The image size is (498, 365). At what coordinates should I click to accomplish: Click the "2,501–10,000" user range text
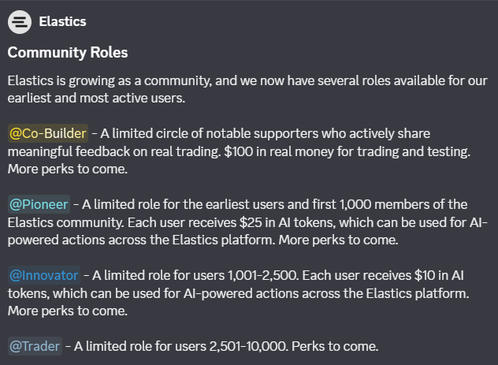coord(249,346)
